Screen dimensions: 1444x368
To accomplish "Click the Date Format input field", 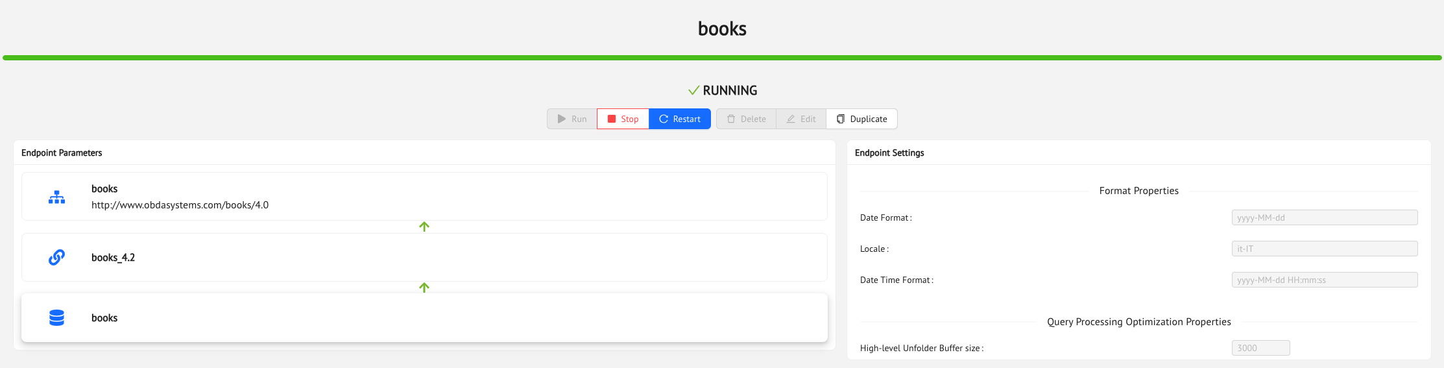I will tap(1325, 217).
